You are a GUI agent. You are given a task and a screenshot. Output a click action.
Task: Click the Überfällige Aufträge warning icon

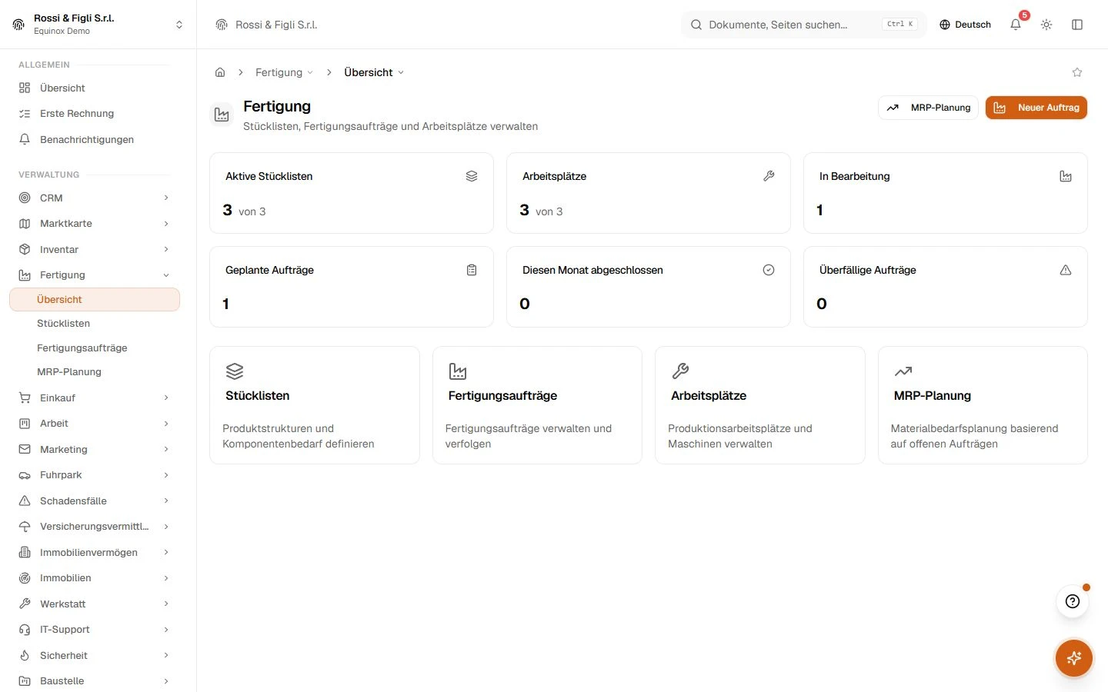click(x=1066, y=270)
